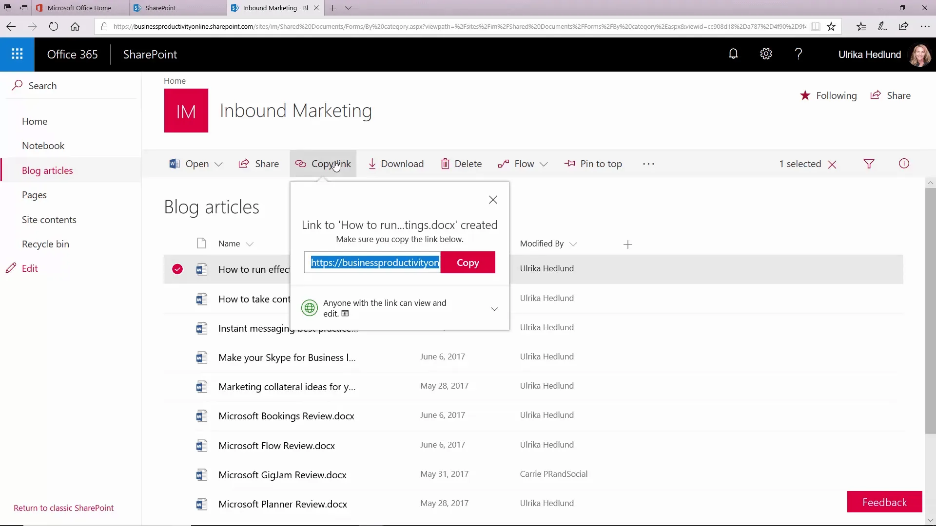Add this page to browser favorites star
Image resolution: width=936 pixels, height=526 pixels.
coord(831,27)
